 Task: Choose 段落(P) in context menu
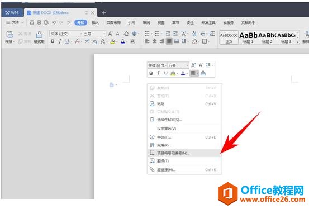(184, 145)
